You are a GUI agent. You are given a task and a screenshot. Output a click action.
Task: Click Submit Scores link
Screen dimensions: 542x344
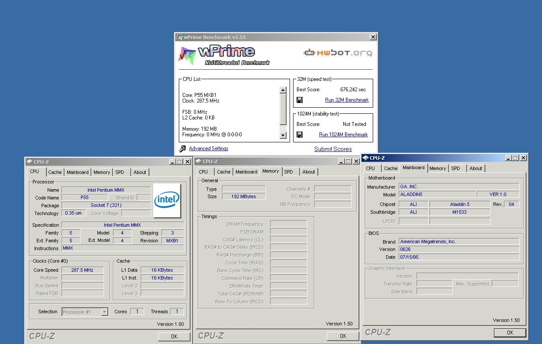coord(333,149)
